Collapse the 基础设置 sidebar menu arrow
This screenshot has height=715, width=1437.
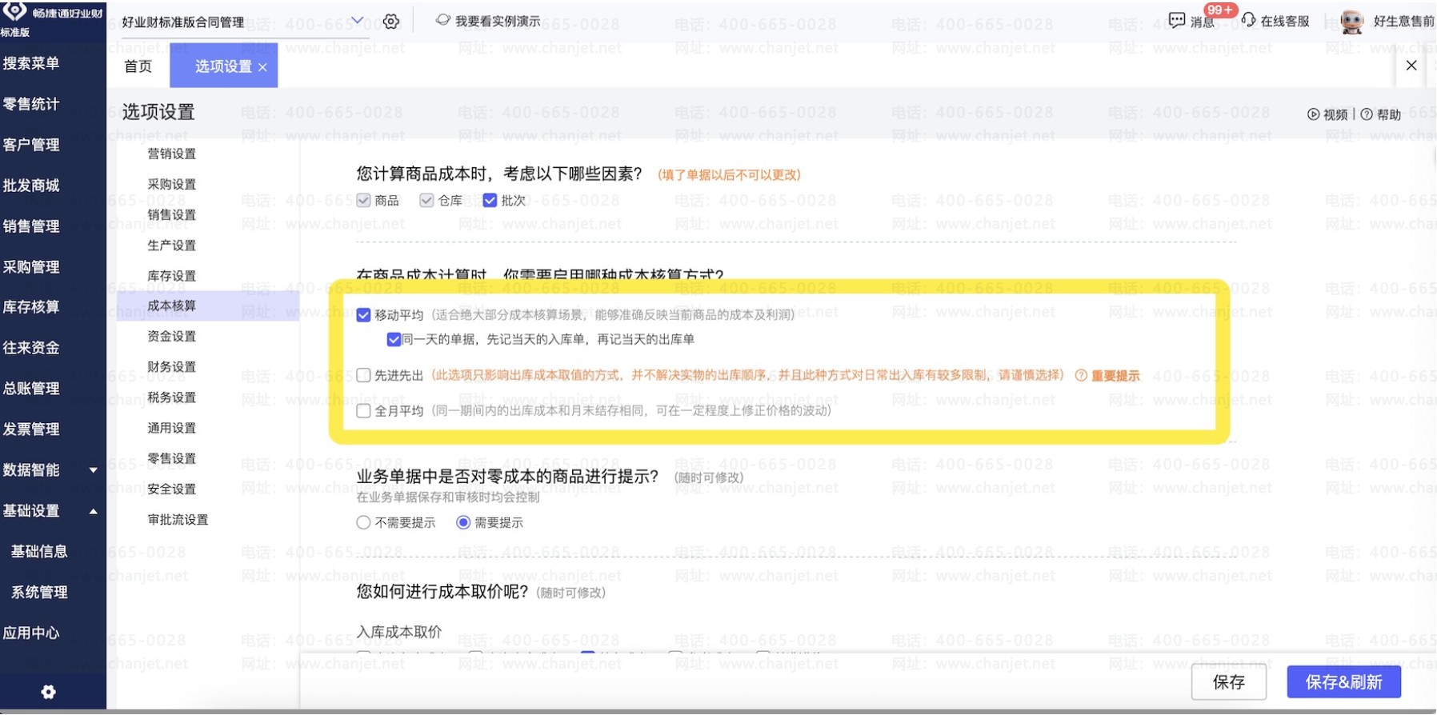click(x=94, y=511)
